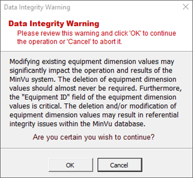Screen dimensions: 193x178
Task: Click the 'values should almost never be required' line
Action: (x=73, y=88)
